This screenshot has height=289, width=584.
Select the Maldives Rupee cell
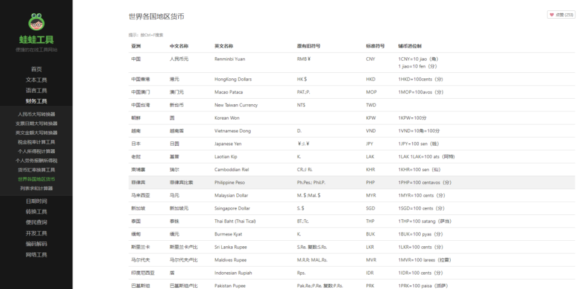click(x=231, y=260)
